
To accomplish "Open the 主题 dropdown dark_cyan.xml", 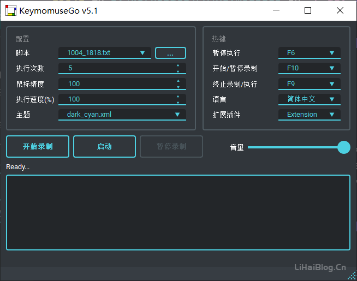I will (x=122, y=115).
